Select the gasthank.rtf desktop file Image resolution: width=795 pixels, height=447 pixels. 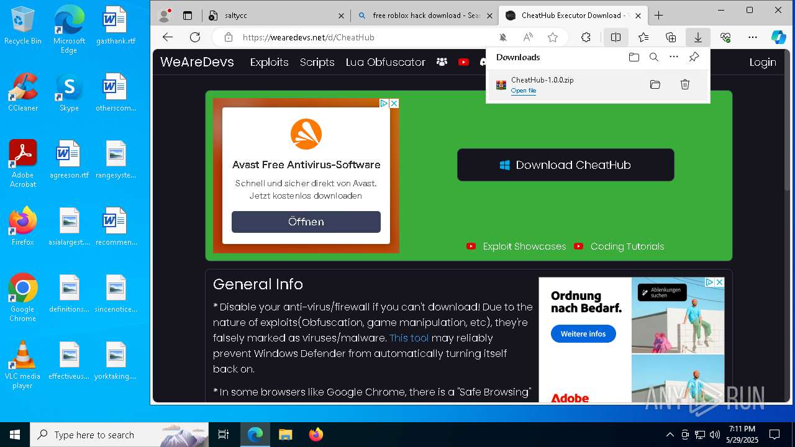(116, 27)
